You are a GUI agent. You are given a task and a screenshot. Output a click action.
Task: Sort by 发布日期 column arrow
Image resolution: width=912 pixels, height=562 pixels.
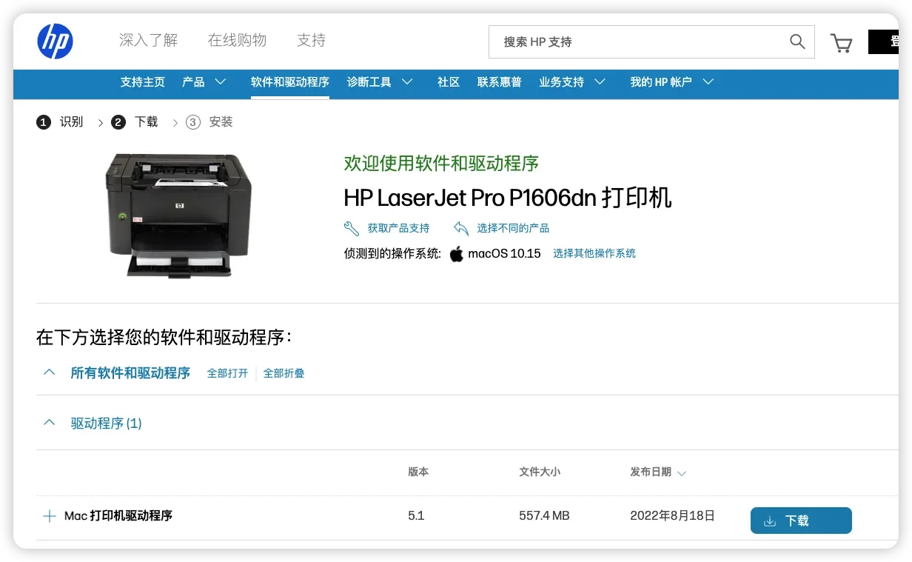pos(682,473)
